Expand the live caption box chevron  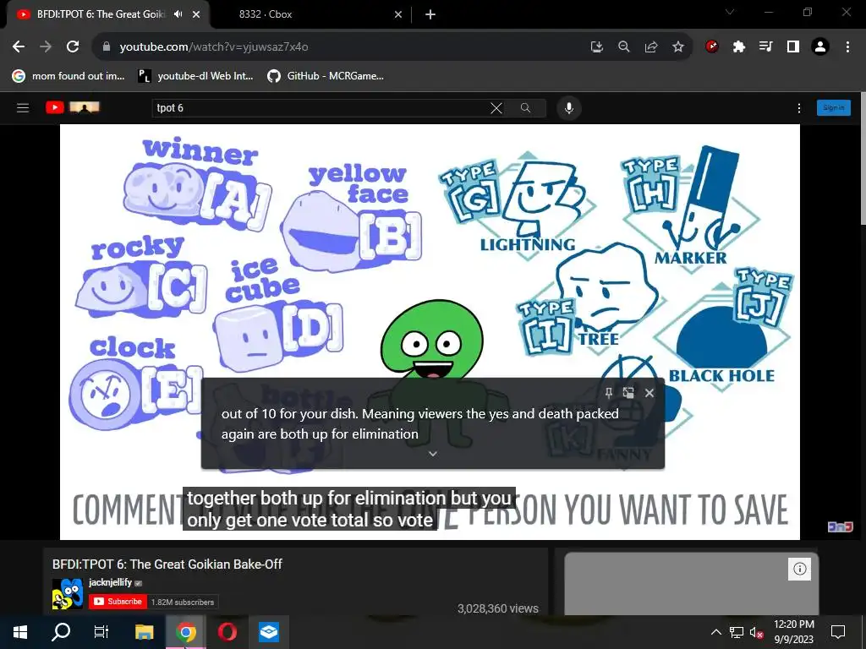[433, 454]
